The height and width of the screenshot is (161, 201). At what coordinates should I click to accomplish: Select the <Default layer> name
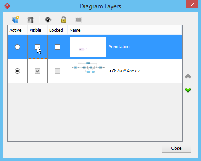(125, 71)
